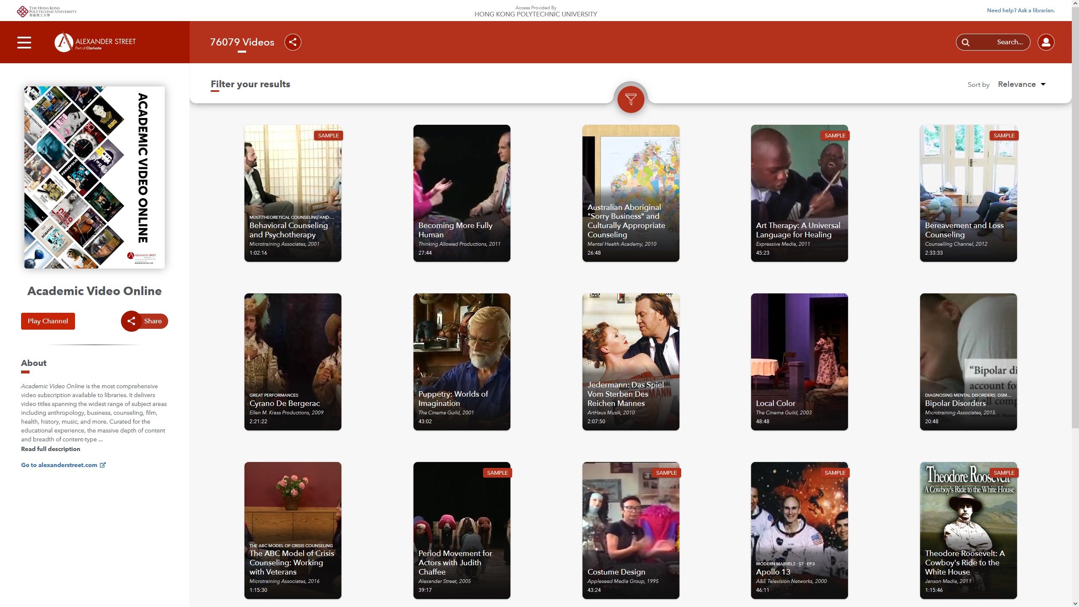Click 'Janson Media, 2011' text
The height and width of the screenshot is (607, 1079).
(x=948, y=581)
